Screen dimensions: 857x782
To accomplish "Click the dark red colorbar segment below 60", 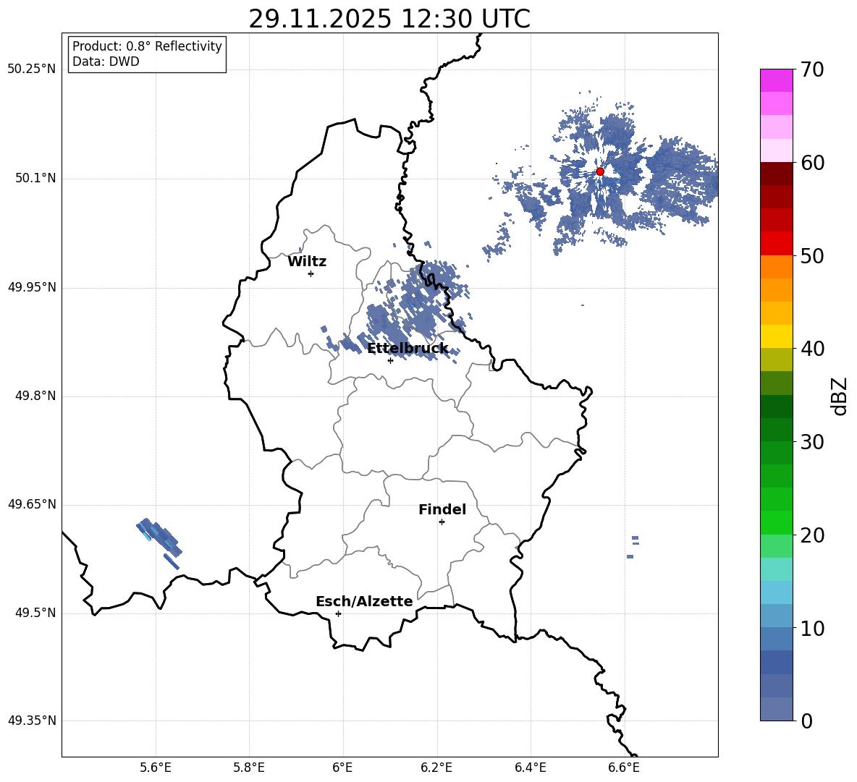I will 776,174.
